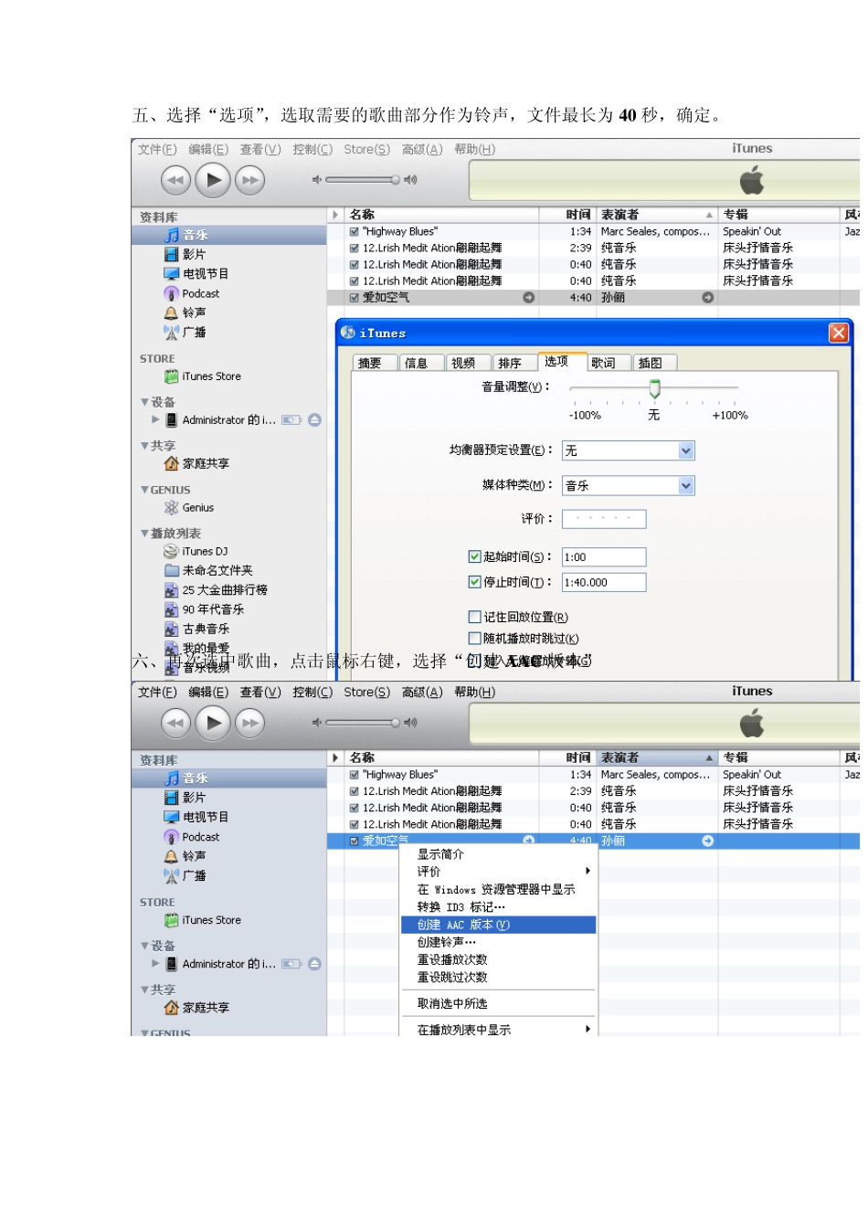Open the 评价 submenu in the context menu
The height and width of the screenshot is (1228, 868).
[499, 872]
